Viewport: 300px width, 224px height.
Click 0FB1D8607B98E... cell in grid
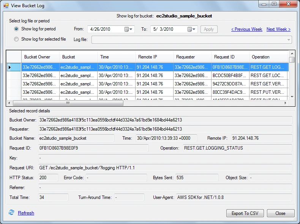click(x=231, y=67)
